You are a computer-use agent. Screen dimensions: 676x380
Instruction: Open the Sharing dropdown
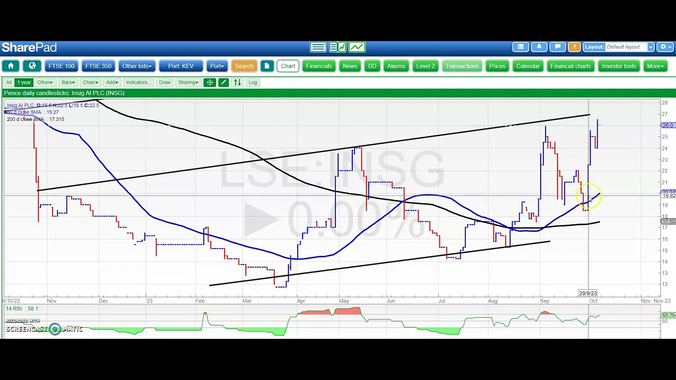pos(188,82)
